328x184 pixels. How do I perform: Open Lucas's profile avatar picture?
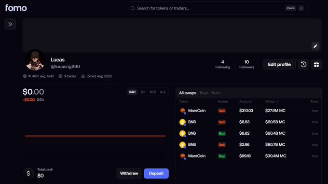(x=35, y=60)
